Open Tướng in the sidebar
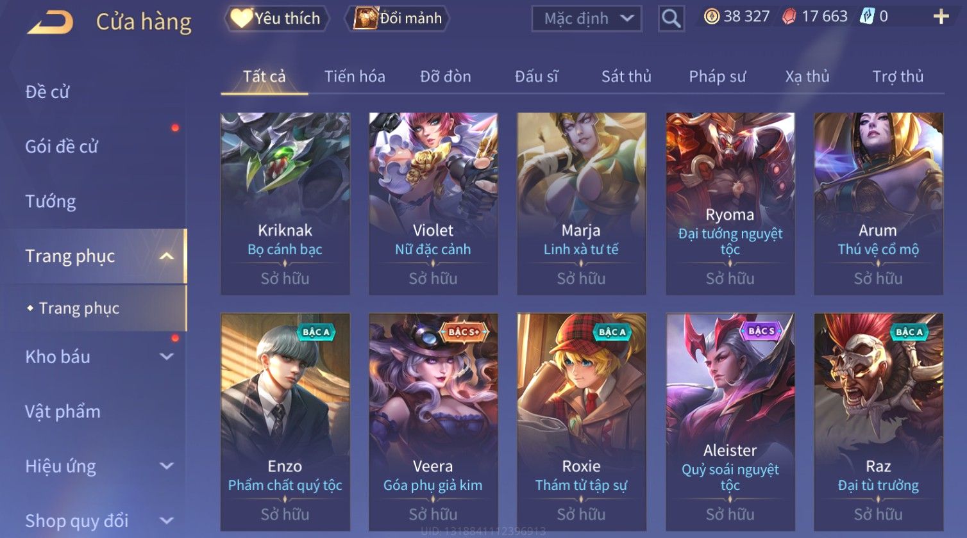Viewport: 967px width, 538px height. point(51,201)
